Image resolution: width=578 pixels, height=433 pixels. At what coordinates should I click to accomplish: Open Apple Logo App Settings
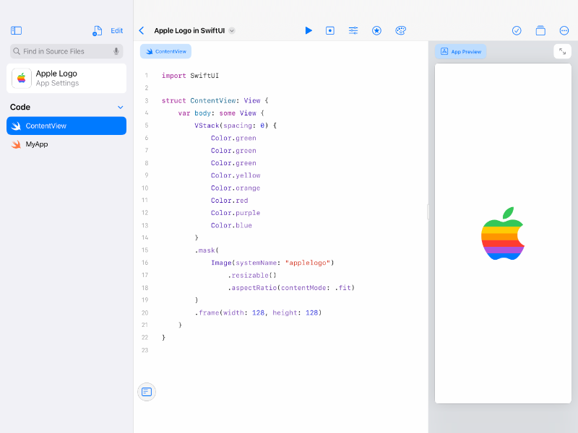click(66, 78)
